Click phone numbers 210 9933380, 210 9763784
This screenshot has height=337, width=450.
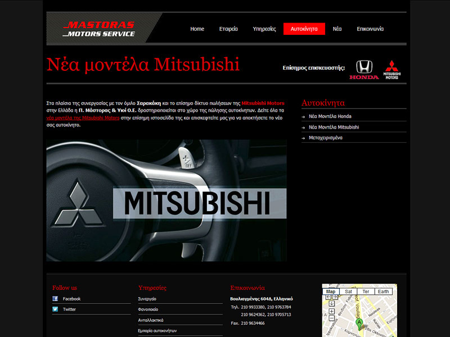click(266, 307)
